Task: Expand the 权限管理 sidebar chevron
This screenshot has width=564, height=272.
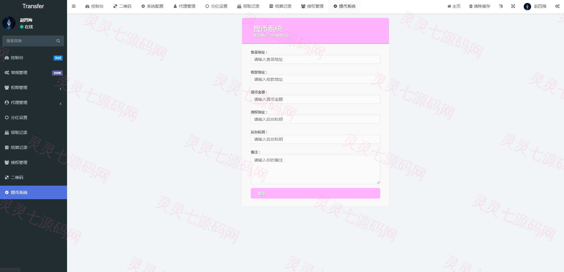Action: click(x=61, y=89)
